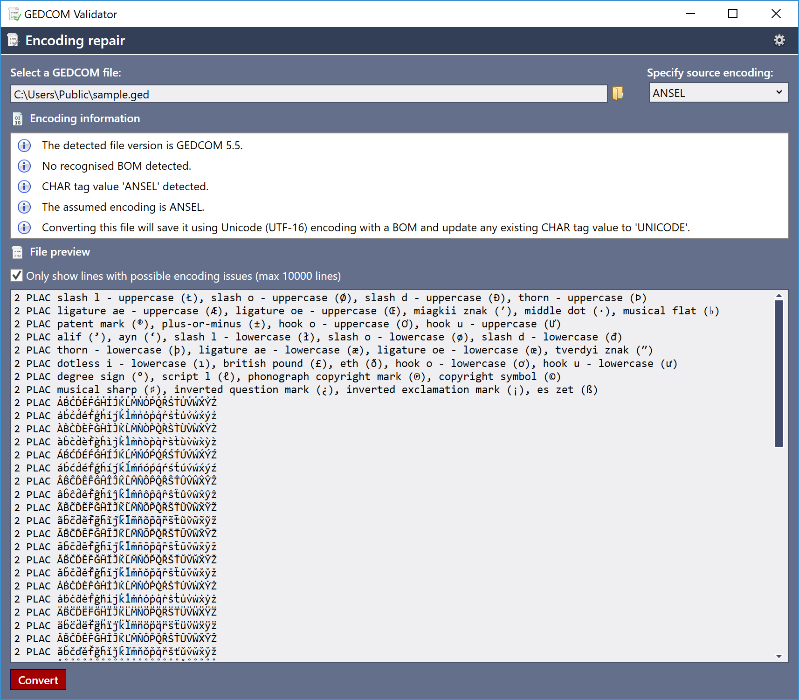799x700 pixels.
Task: Open the source encoding ANSEL dropdown
Action: (718, 93)
